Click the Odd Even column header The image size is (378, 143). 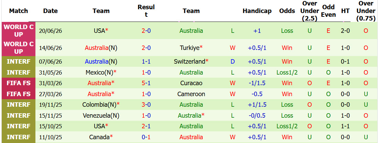pos(328,11)
